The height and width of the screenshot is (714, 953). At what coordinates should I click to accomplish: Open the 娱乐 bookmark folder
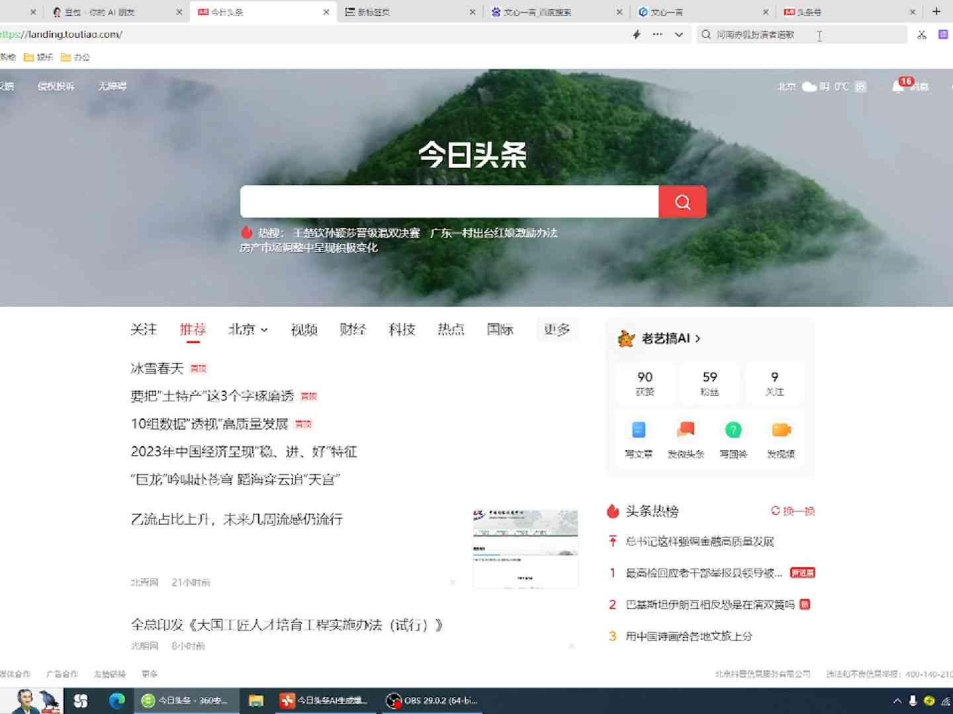[38, 58]
